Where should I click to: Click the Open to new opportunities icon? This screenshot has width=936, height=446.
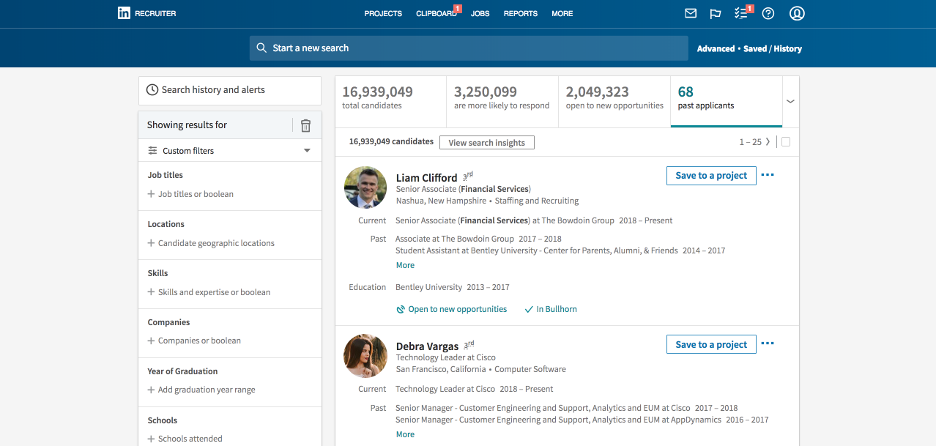(x=401, y=310)
